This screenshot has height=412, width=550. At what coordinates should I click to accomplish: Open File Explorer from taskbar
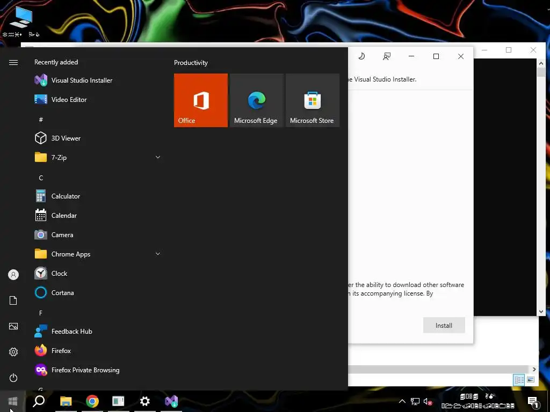(66, 401)
